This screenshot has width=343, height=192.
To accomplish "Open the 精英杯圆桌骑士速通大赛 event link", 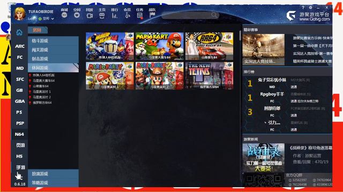I will [x=312, y=61].
